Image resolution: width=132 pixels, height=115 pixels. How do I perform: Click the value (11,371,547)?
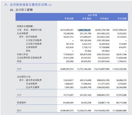click(104, 84)
